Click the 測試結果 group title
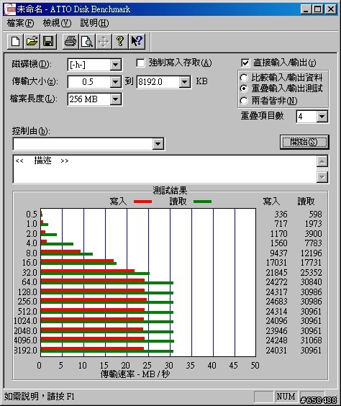Screen dimensions: 341x406 pyautogui.click(x=170, y=191)
